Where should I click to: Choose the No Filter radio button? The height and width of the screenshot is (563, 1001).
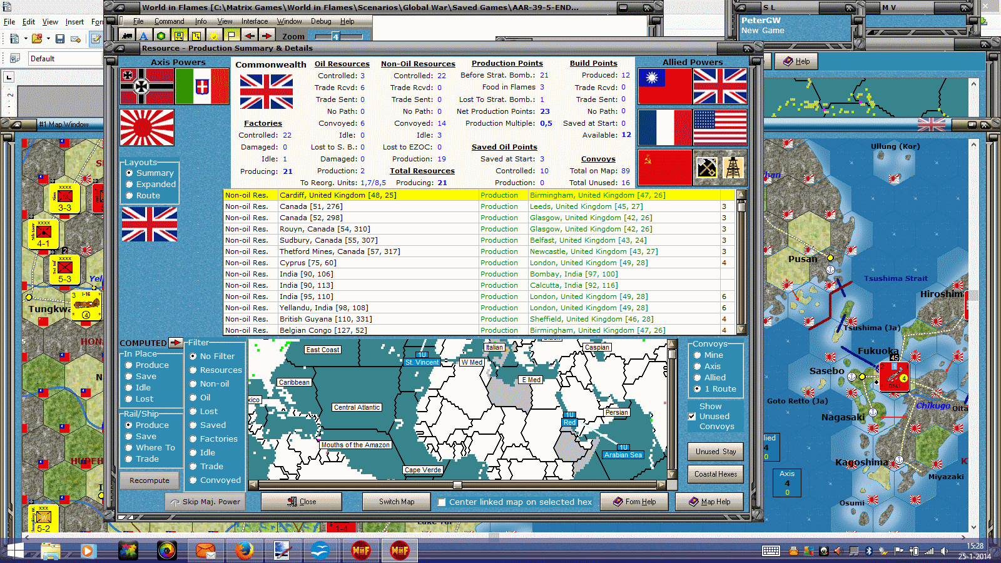click(193, 356)
